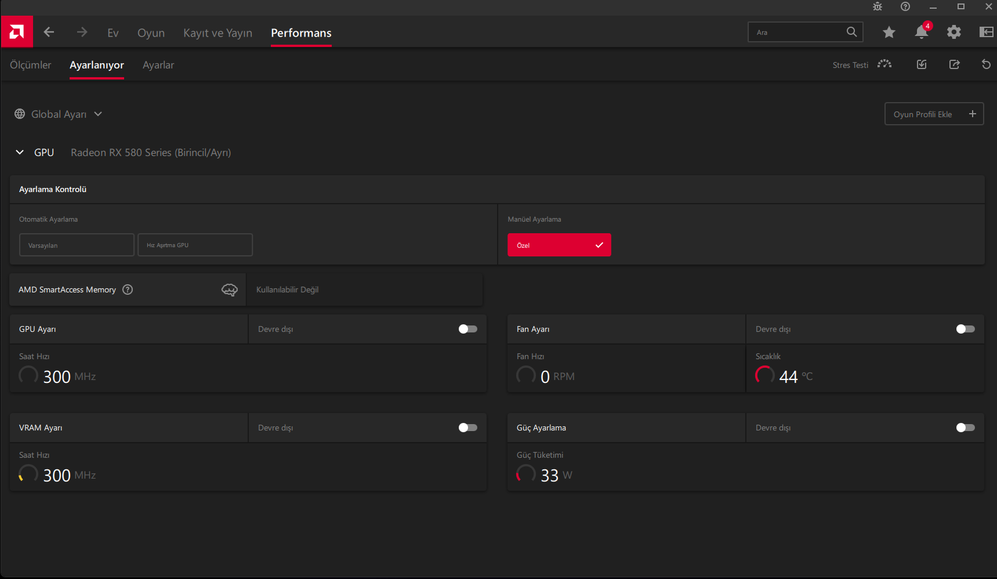This screenshot has height=579, width=997.
Task: Go forward with the right arrow
Action: click(82, 32)
